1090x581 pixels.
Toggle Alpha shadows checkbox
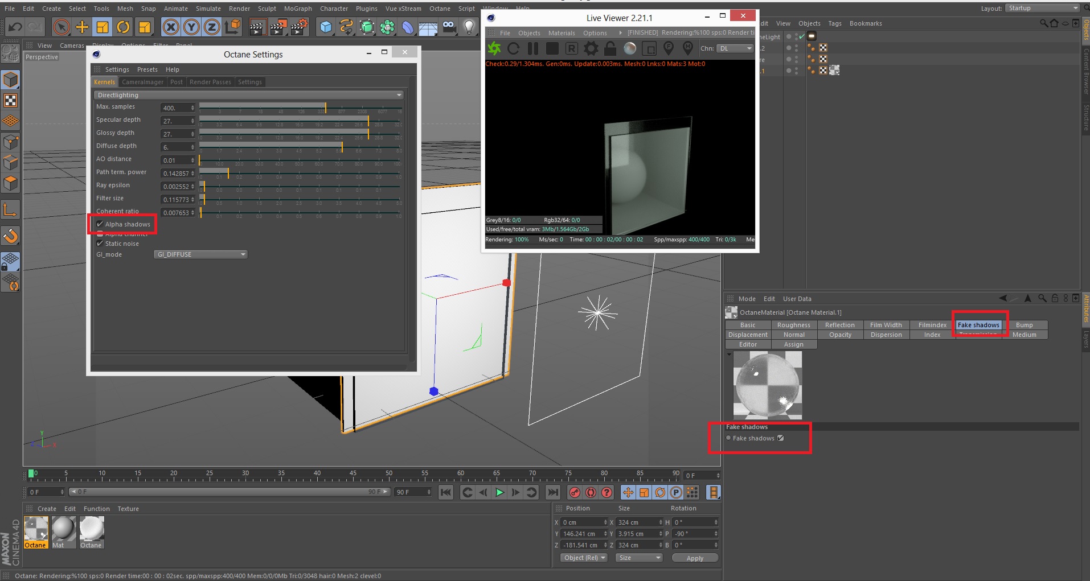pos(100,224)
